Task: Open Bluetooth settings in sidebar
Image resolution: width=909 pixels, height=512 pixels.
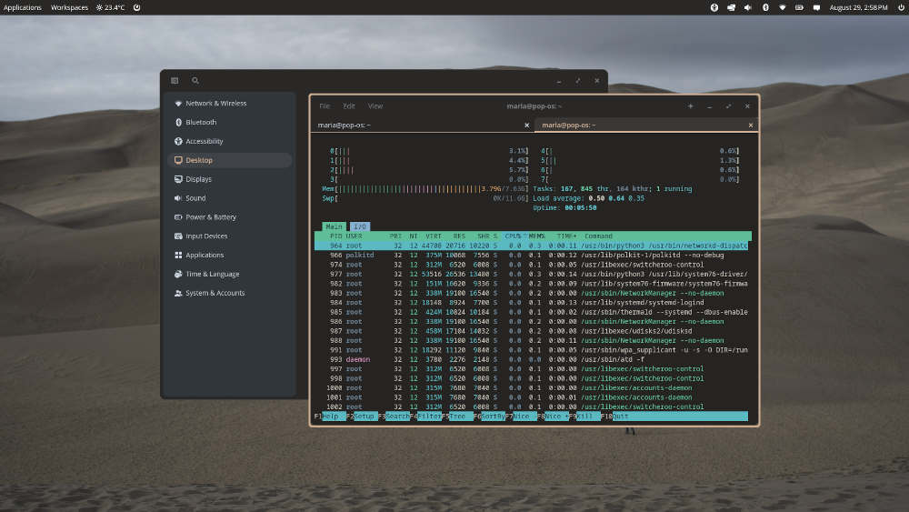Action: [201, 122]
